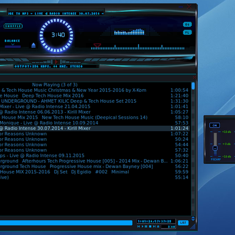235x235 pixels.
Task: Click the red seek position marker
Action: [97, 45]
